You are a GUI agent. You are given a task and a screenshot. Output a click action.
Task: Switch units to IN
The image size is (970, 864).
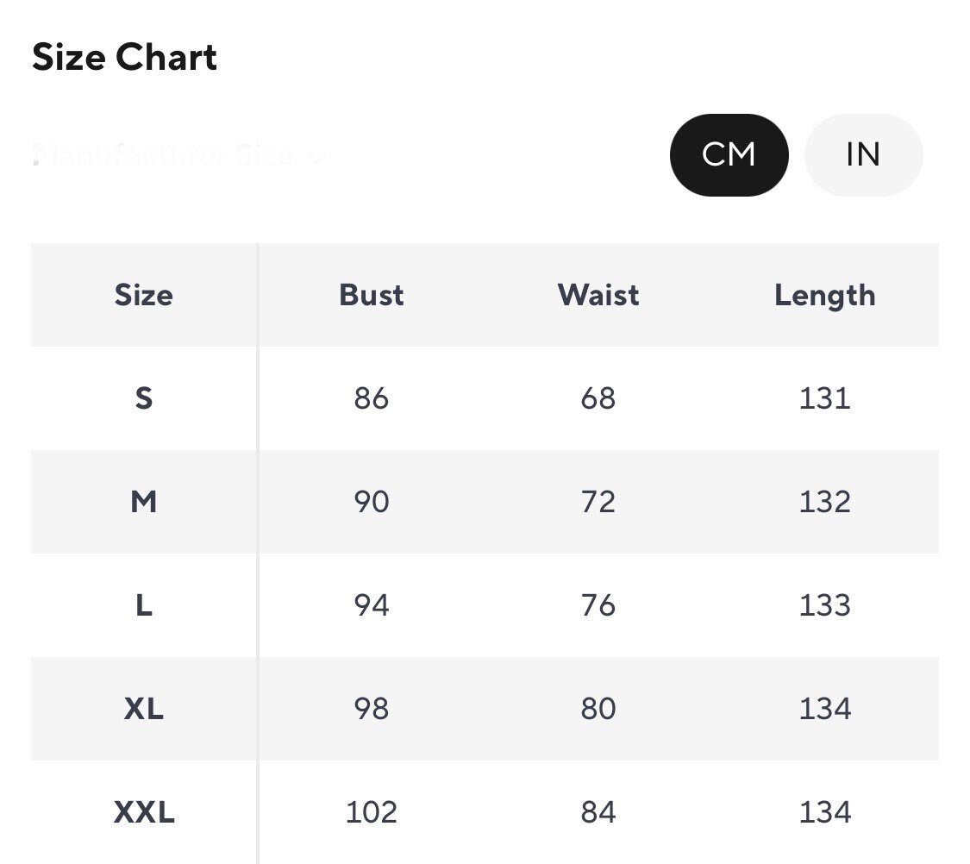863,155
